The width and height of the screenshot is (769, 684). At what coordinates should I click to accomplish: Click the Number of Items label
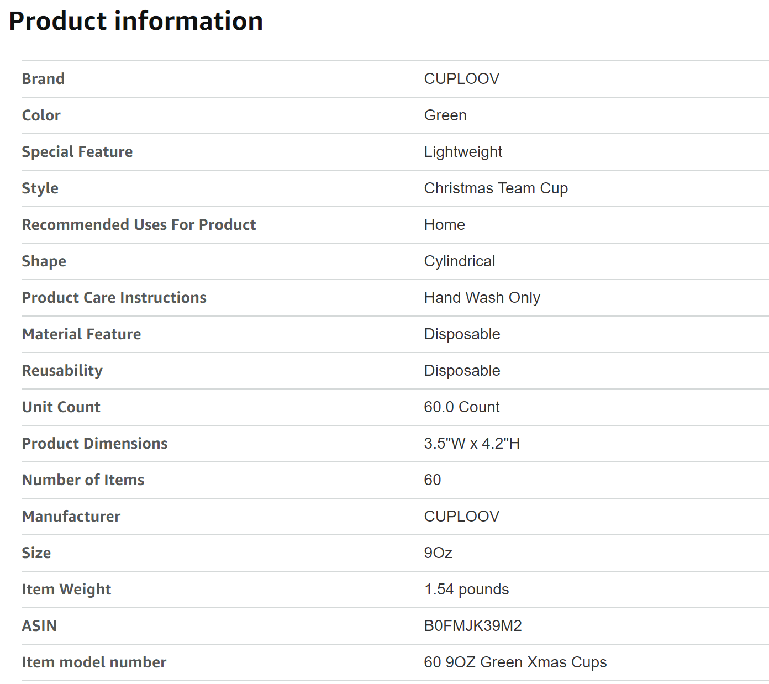tap(83, 480)
